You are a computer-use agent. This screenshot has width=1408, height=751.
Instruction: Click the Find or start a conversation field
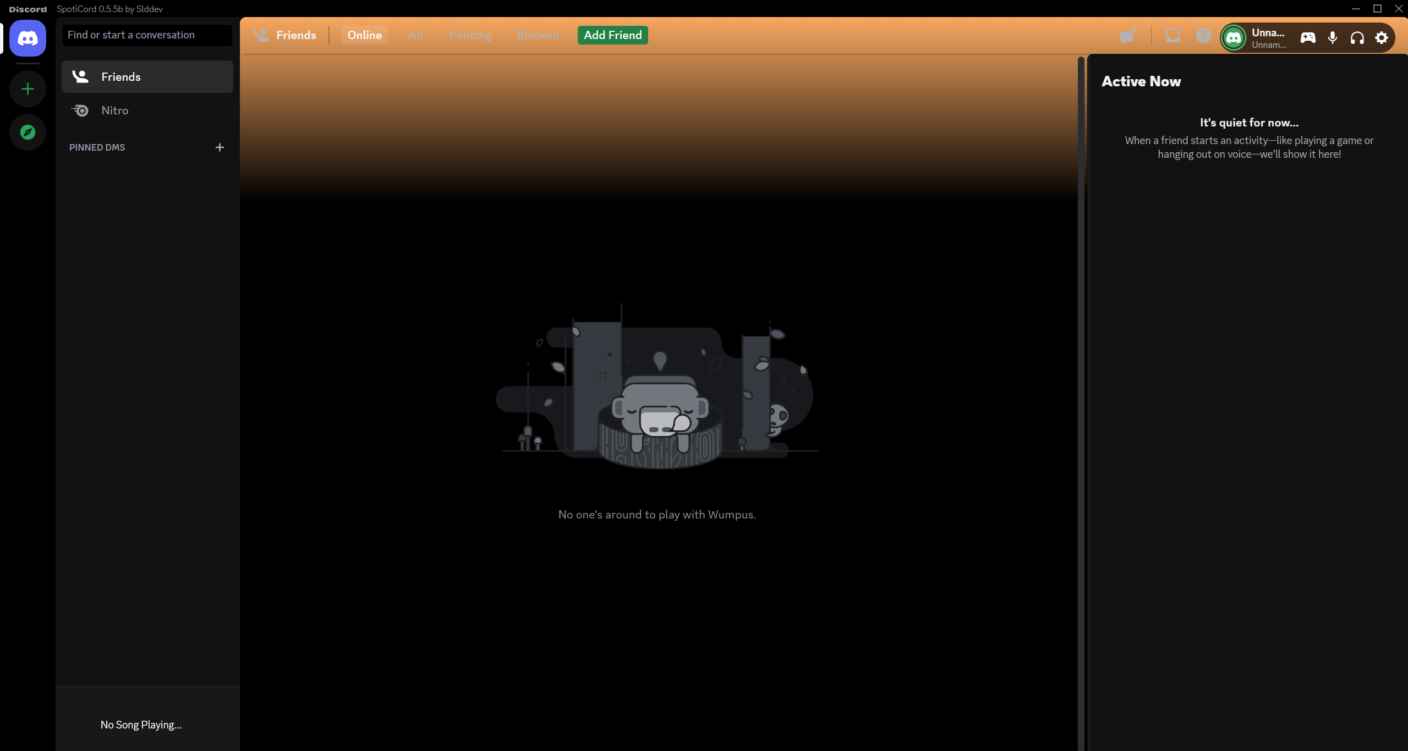[146, 35]
